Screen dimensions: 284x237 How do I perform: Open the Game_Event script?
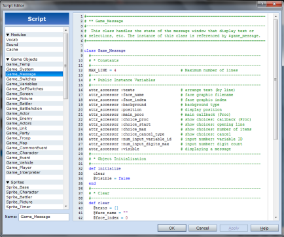tap(34, 158)
